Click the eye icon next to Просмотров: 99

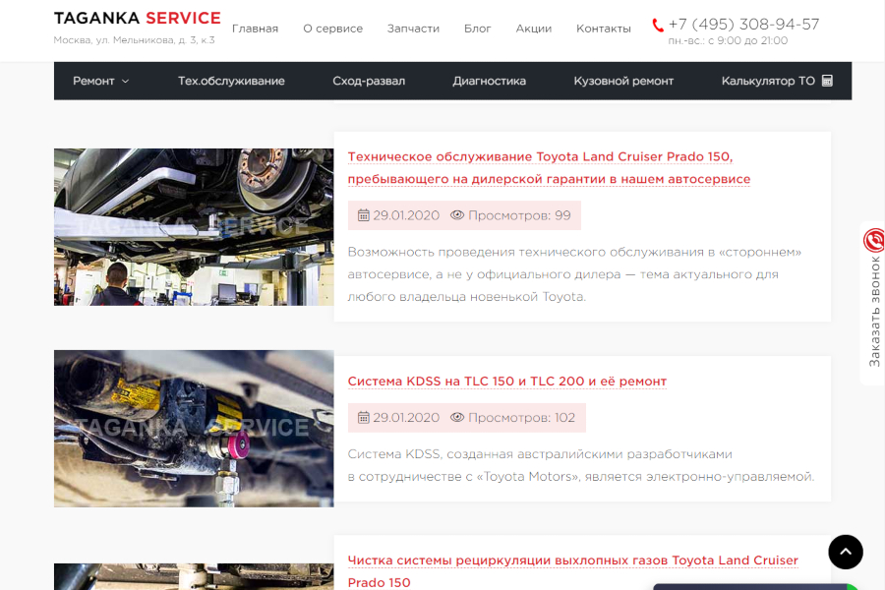pyautogui.click(x=457, y=215)
